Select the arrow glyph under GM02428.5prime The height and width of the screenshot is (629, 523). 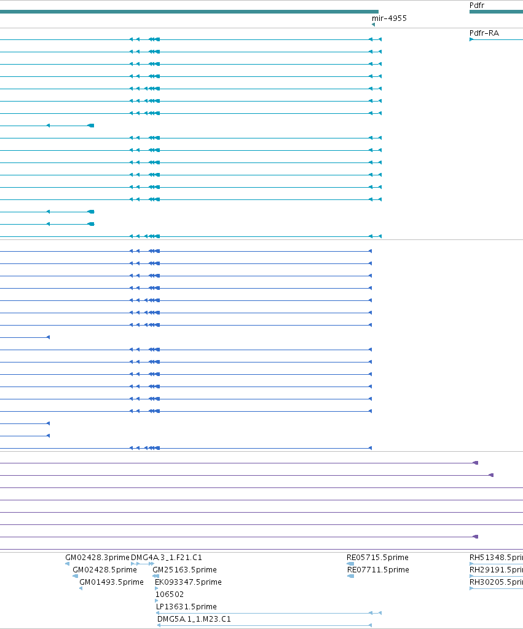coord(76,576)
